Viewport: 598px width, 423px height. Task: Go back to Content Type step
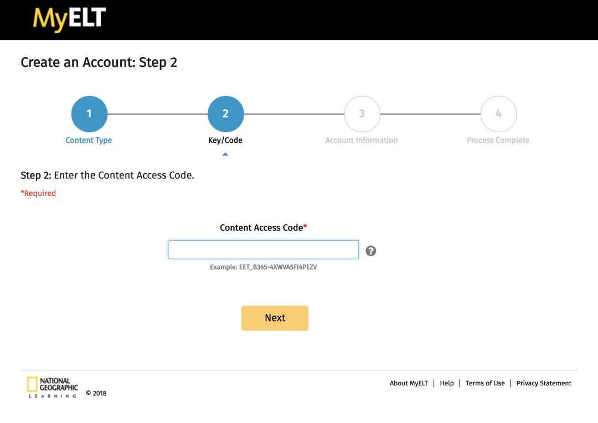coord(89,141)
